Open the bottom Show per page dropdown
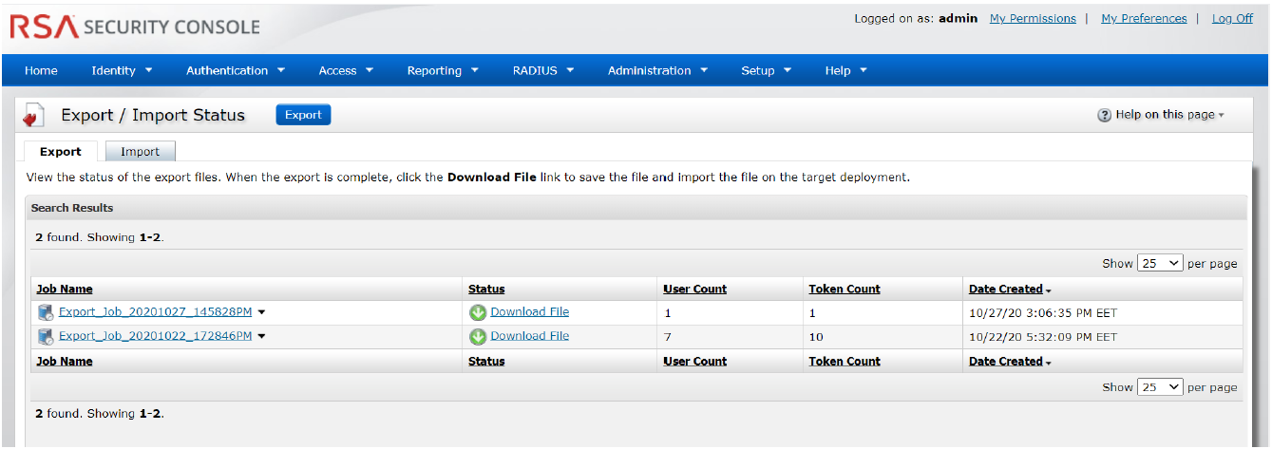 (1160, 386)
